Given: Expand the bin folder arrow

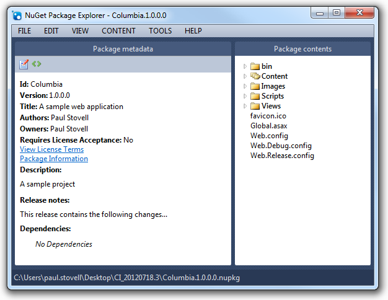Looking at the screenshot, I should click(245, 66).
